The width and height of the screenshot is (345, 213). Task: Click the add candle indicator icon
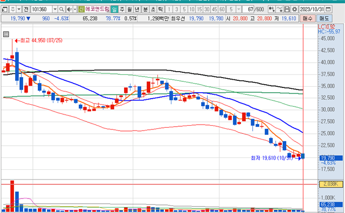click(272, 9)
